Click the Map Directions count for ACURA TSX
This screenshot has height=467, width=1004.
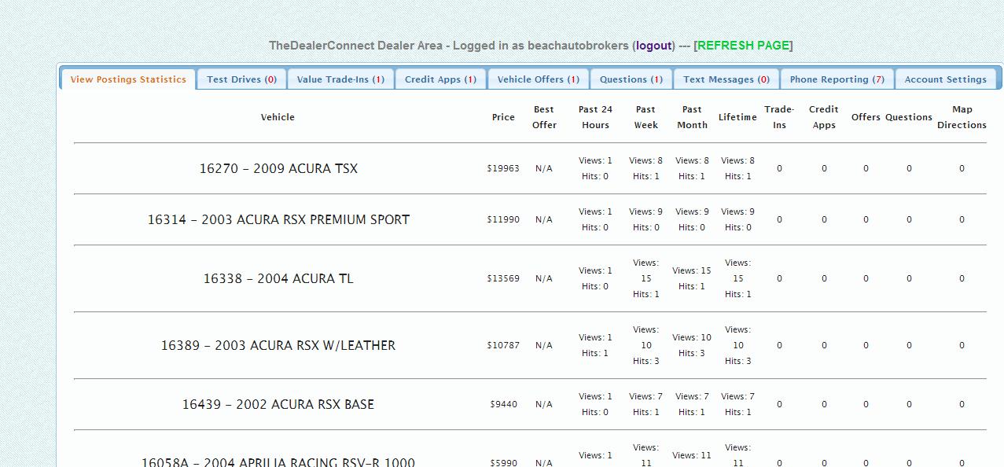tap(962, 168)
